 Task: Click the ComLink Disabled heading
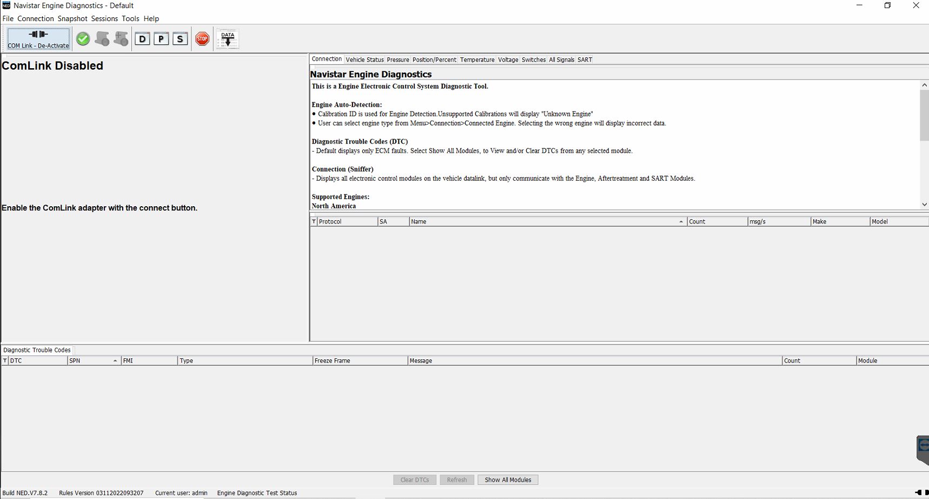coord(52,65)
